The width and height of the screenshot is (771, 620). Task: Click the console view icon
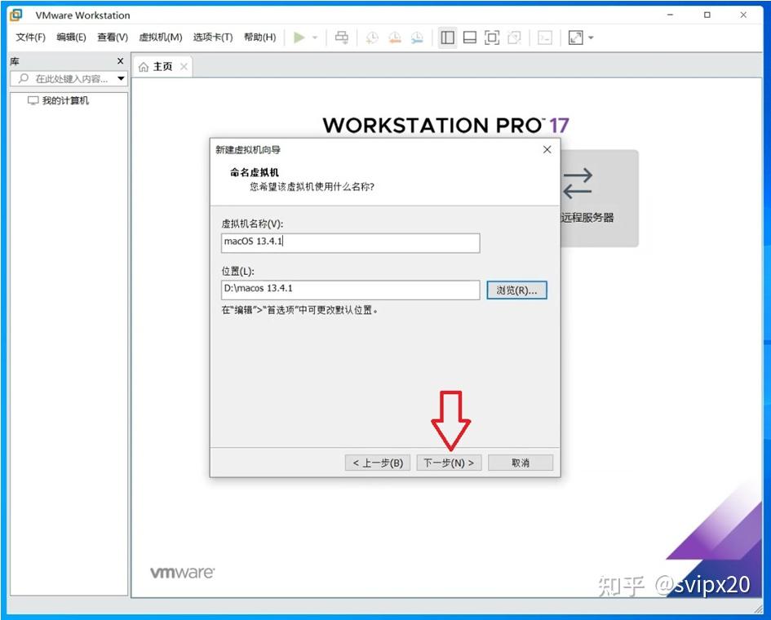coord(545,38)
